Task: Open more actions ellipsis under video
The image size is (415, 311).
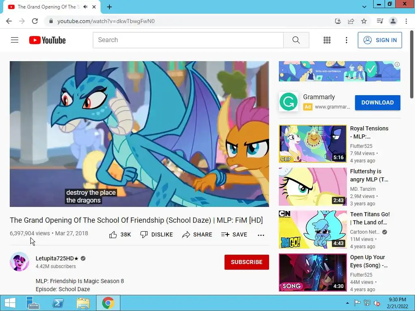Action: point(261,235)
